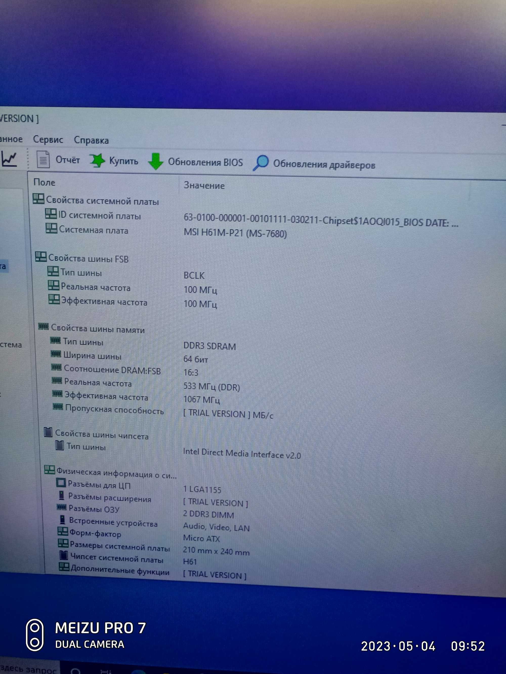Click Обновления драйверов button label
The height and width of the screenshot is (674, 506).
click(324, 164)
